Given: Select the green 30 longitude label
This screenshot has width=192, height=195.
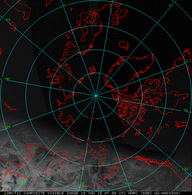Looking at the screenshot, I should [171, 6].
